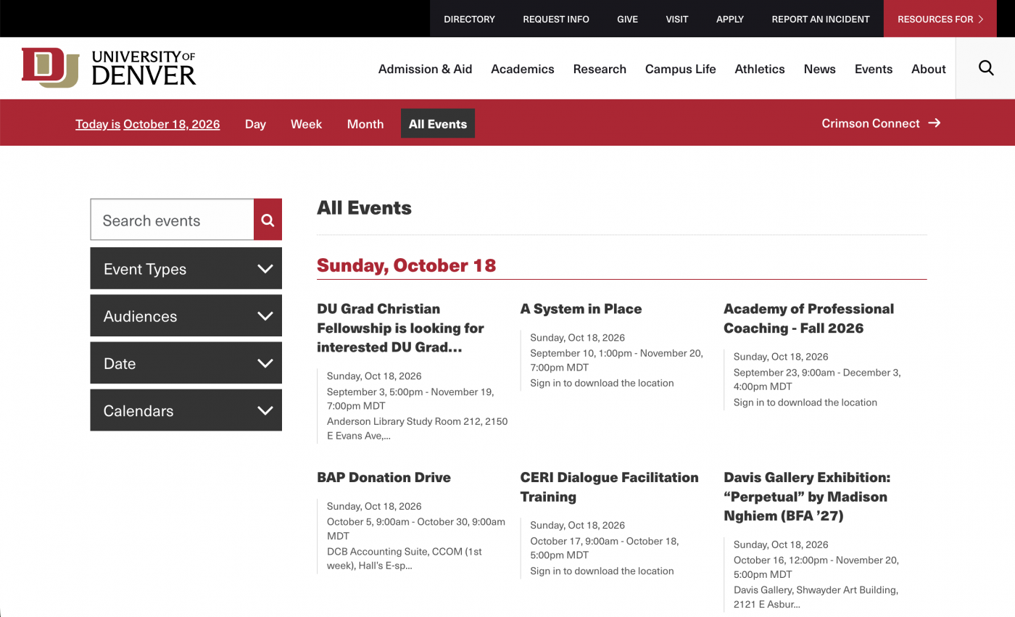Switch to Month view
Screen dimensions: 1015x617
click(x=365, y=124)
